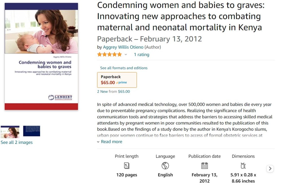This screenshot has width=289, height=188.
Task: Select the front cover thumbnail
Action: click(x=10, y=132)
